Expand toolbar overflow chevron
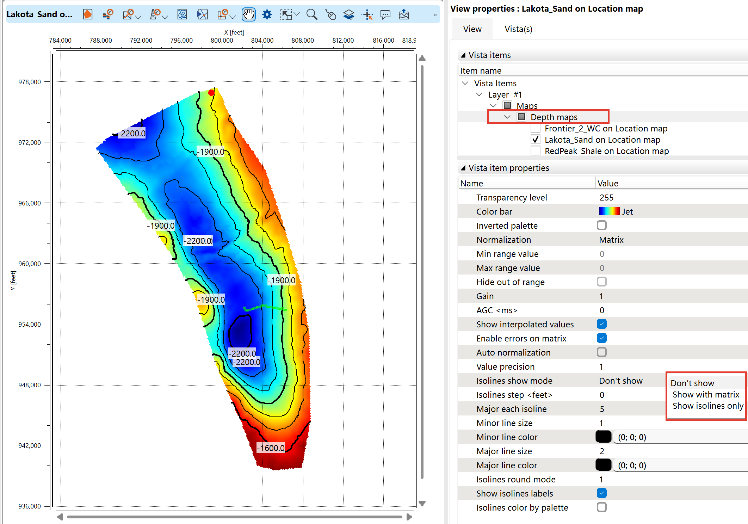 pyautogui.click(x=435, y=15)
